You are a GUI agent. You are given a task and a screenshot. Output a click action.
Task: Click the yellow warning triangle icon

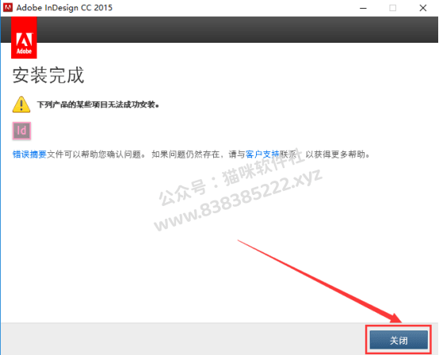pos(21,105)
